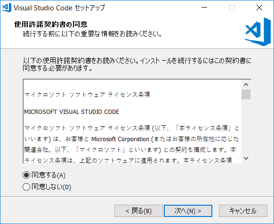The image size is (274, 224).
Task: Minimize the setup window
Action: pyautogui.click(x=204, y=8)
